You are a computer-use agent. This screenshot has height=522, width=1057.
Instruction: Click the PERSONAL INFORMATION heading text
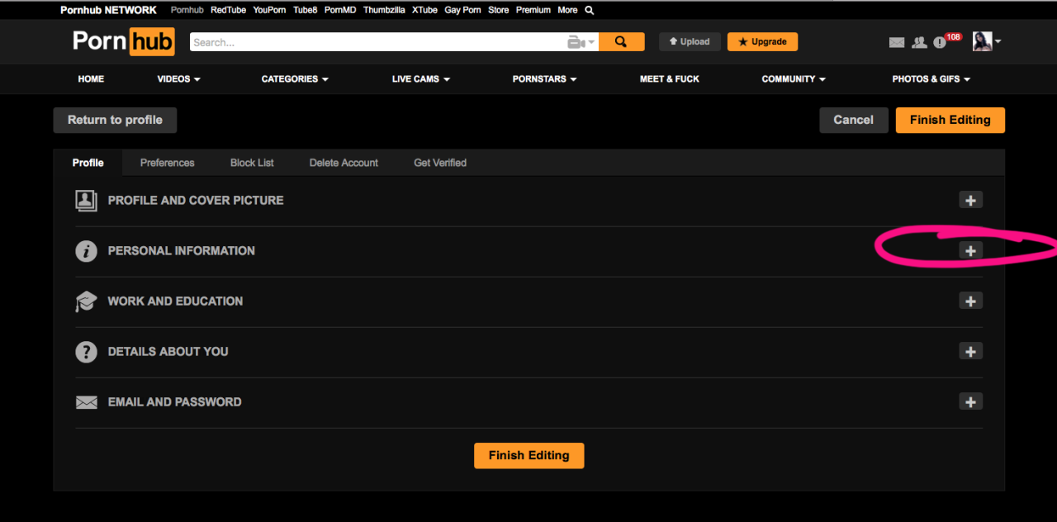point(182,251)
